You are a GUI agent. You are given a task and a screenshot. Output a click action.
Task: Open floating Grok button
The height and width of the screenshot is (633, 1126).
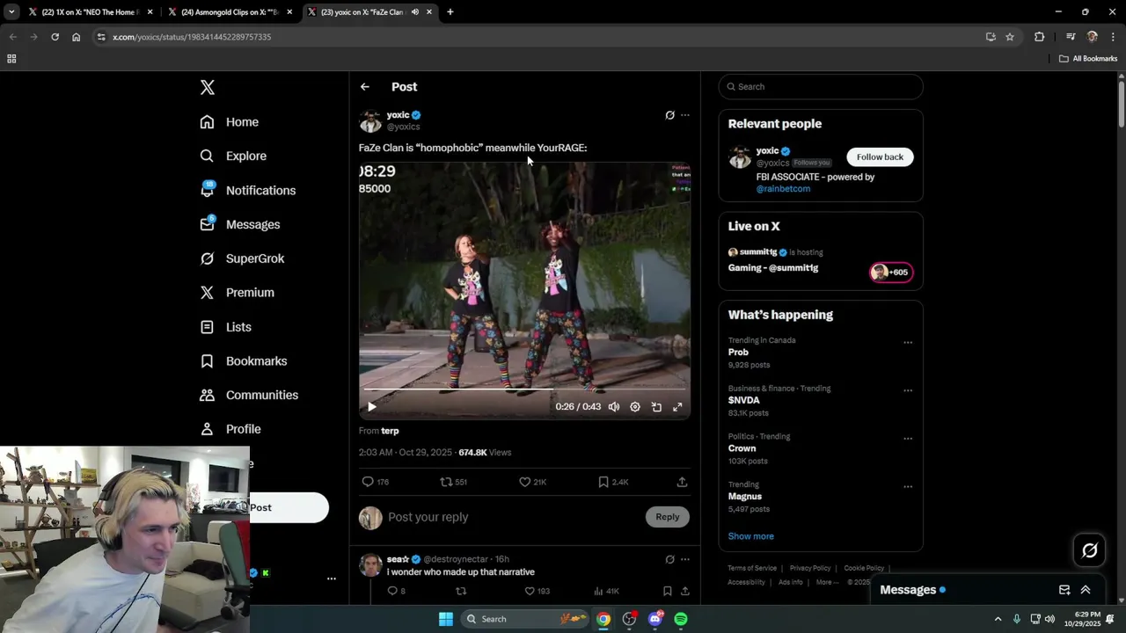[x=1090, y=550]
